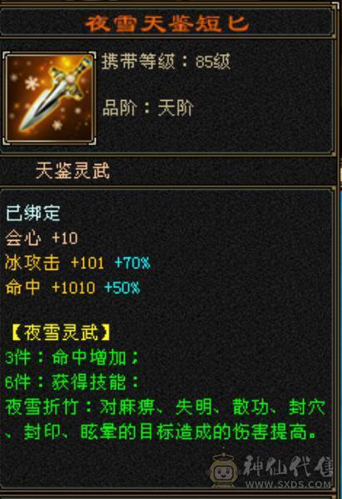Viewport: 342px width, 499px height.
Task: Click the +70% ice attack bonus
Action: click(x=132, y=263)
